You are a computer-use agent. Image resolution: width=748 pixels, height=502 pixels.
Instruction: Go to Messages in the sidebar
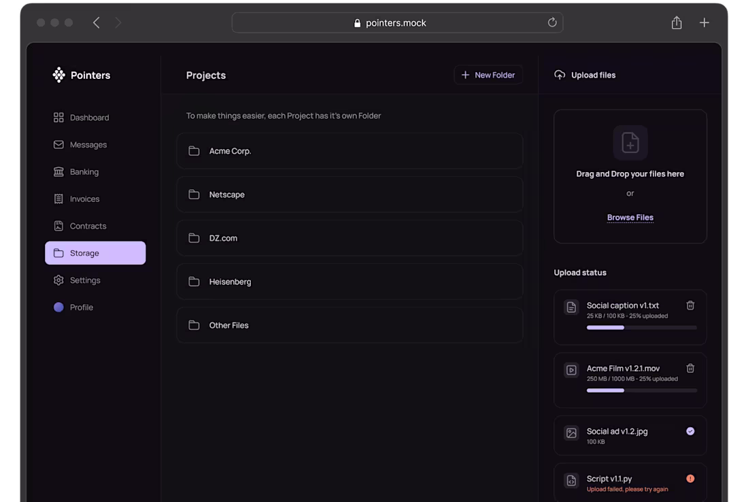(88, 145)
